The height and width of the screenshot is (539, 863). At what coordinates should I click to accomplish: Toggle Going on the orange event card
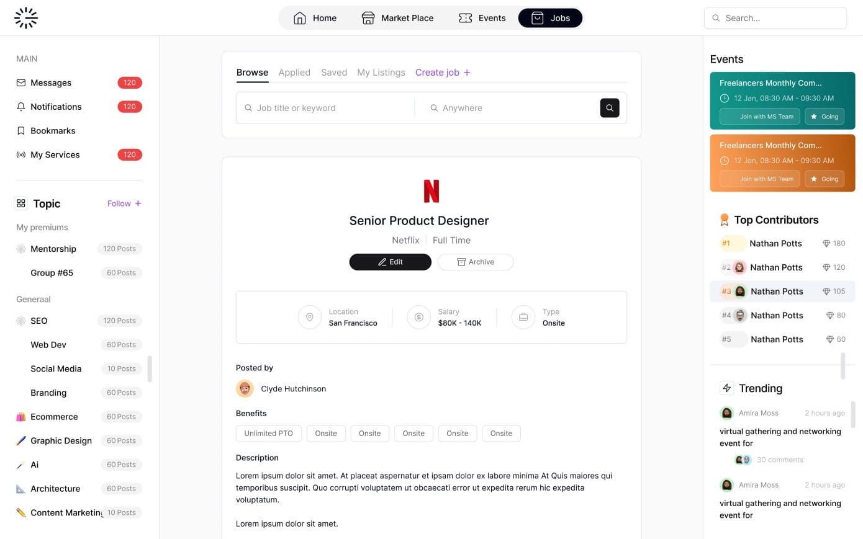(x=825, y=179)
